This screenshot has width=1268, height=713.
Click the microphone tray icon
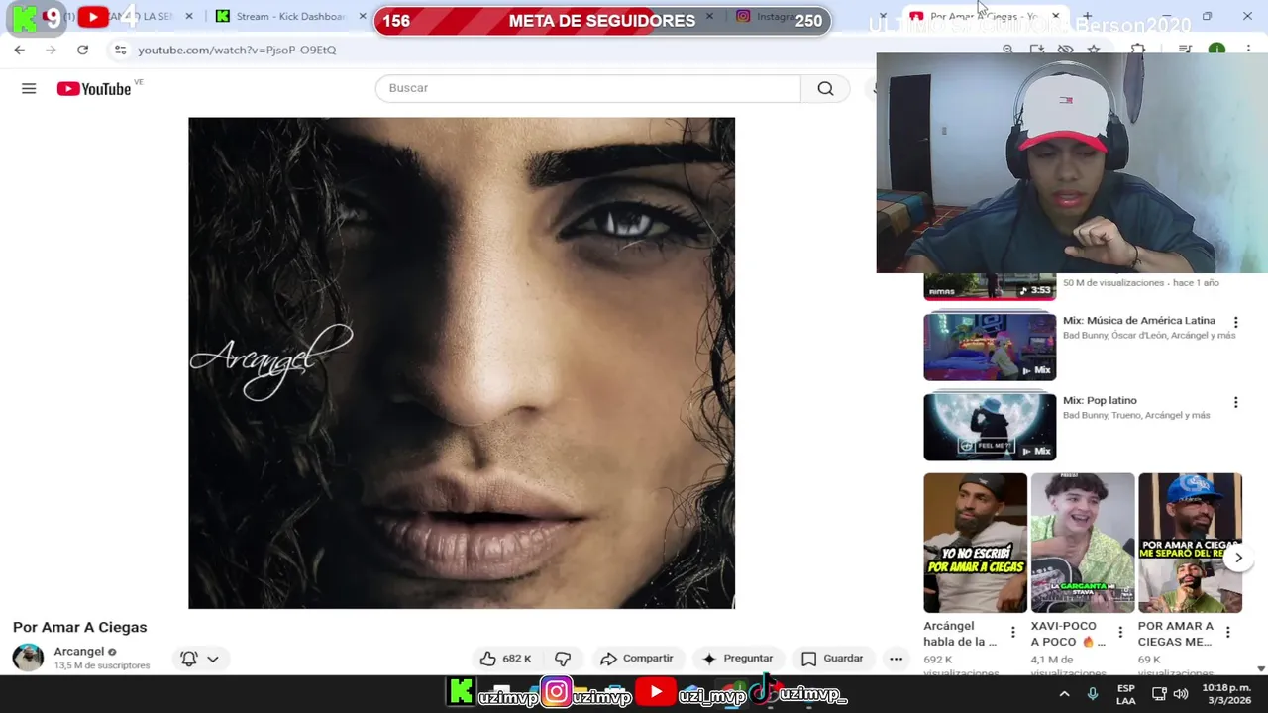[1093, 694]
